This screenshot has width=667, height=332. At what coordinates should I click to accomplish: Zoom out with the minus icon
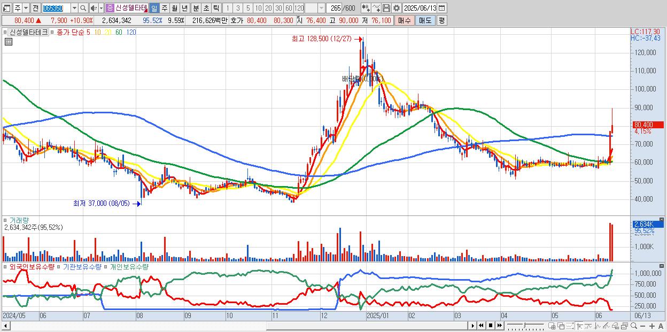[x=642, y=326]
